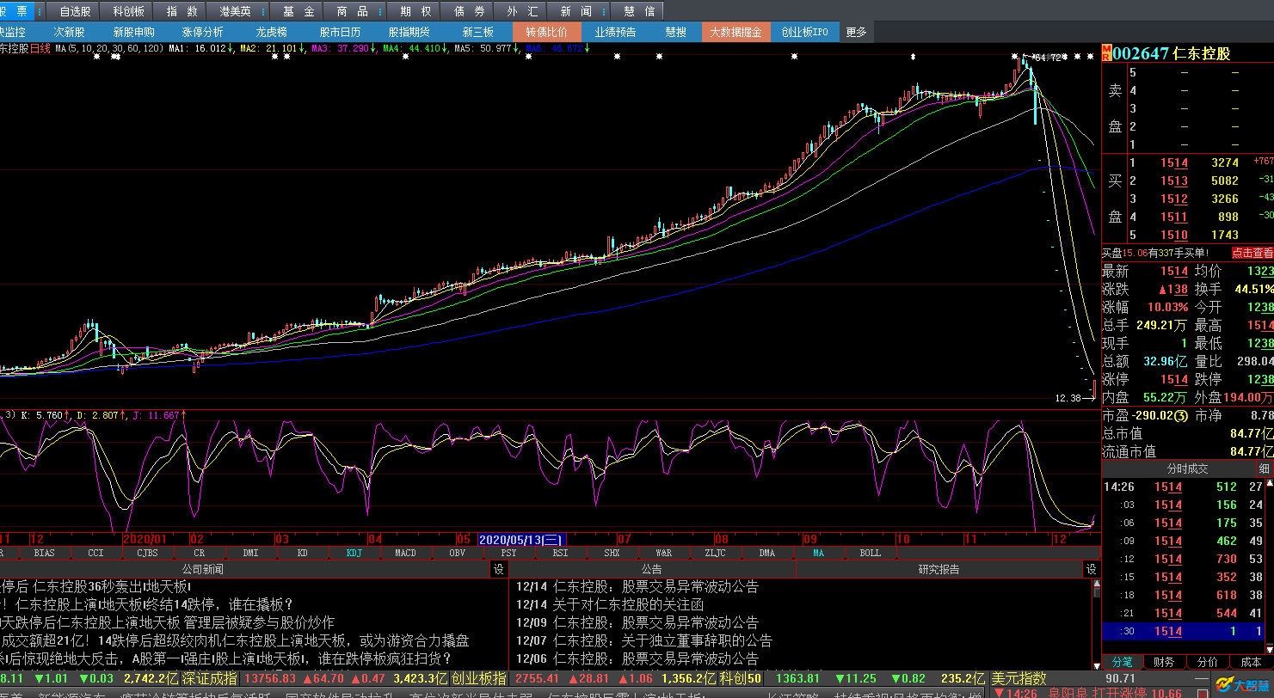Click the 细 detail icon beside 分时成交
The height and width of the screenshot is (698, 1274).
coord(1264,469)
